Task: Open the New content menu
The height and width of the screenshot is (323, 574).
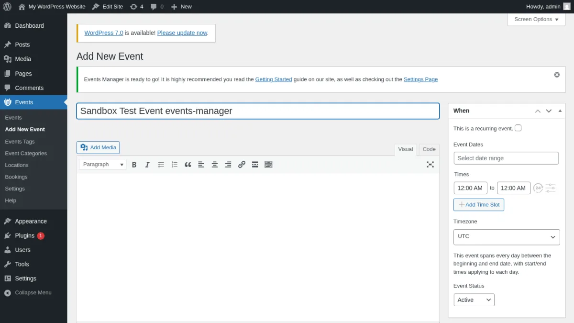Action: [181, 7]
